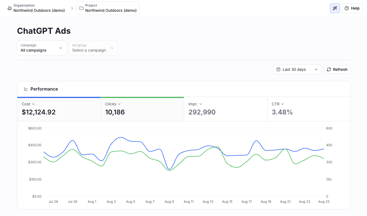Open the Ad group dropdown
367x216 pixels.
[x=93, y=48]
